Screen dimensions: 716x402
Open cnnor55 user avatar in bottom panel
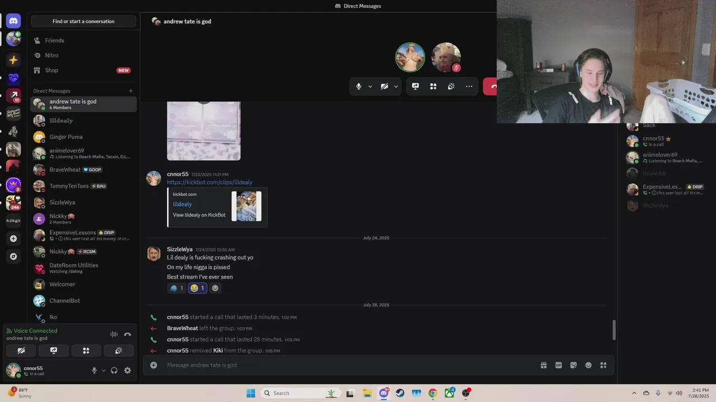(13, 370)
